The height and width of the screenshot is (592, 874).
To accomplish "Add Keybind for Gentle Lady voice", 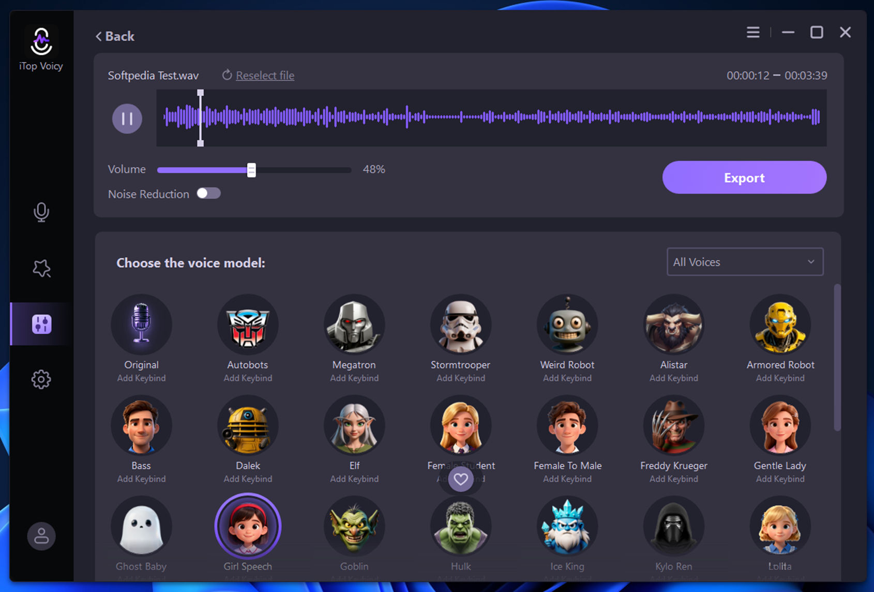I will 780,479.
